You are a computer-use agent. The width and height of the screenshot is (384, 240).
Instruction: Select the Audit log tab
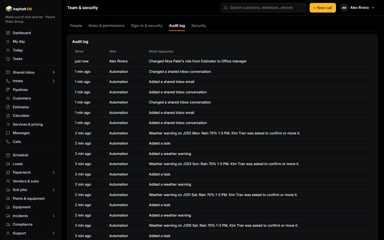click(177, 26)
